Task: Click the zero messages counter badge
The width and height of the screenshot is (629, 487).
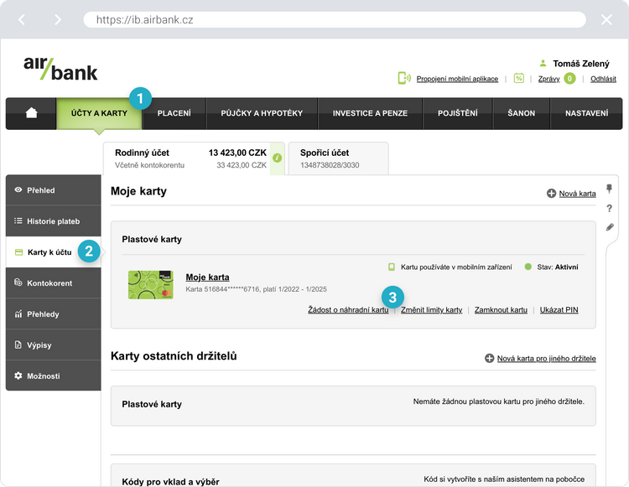Action: pos(570,79)
